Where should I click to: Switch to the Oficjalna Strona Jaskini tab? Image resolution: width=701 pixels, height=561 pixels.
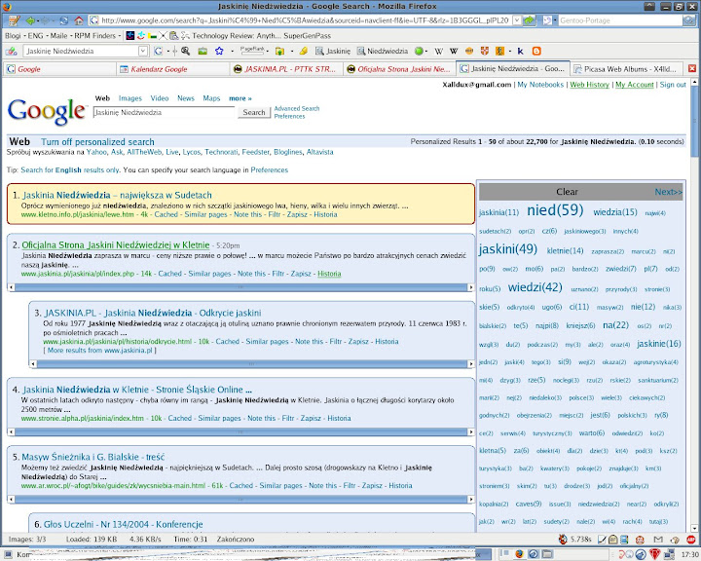point(400,69)
